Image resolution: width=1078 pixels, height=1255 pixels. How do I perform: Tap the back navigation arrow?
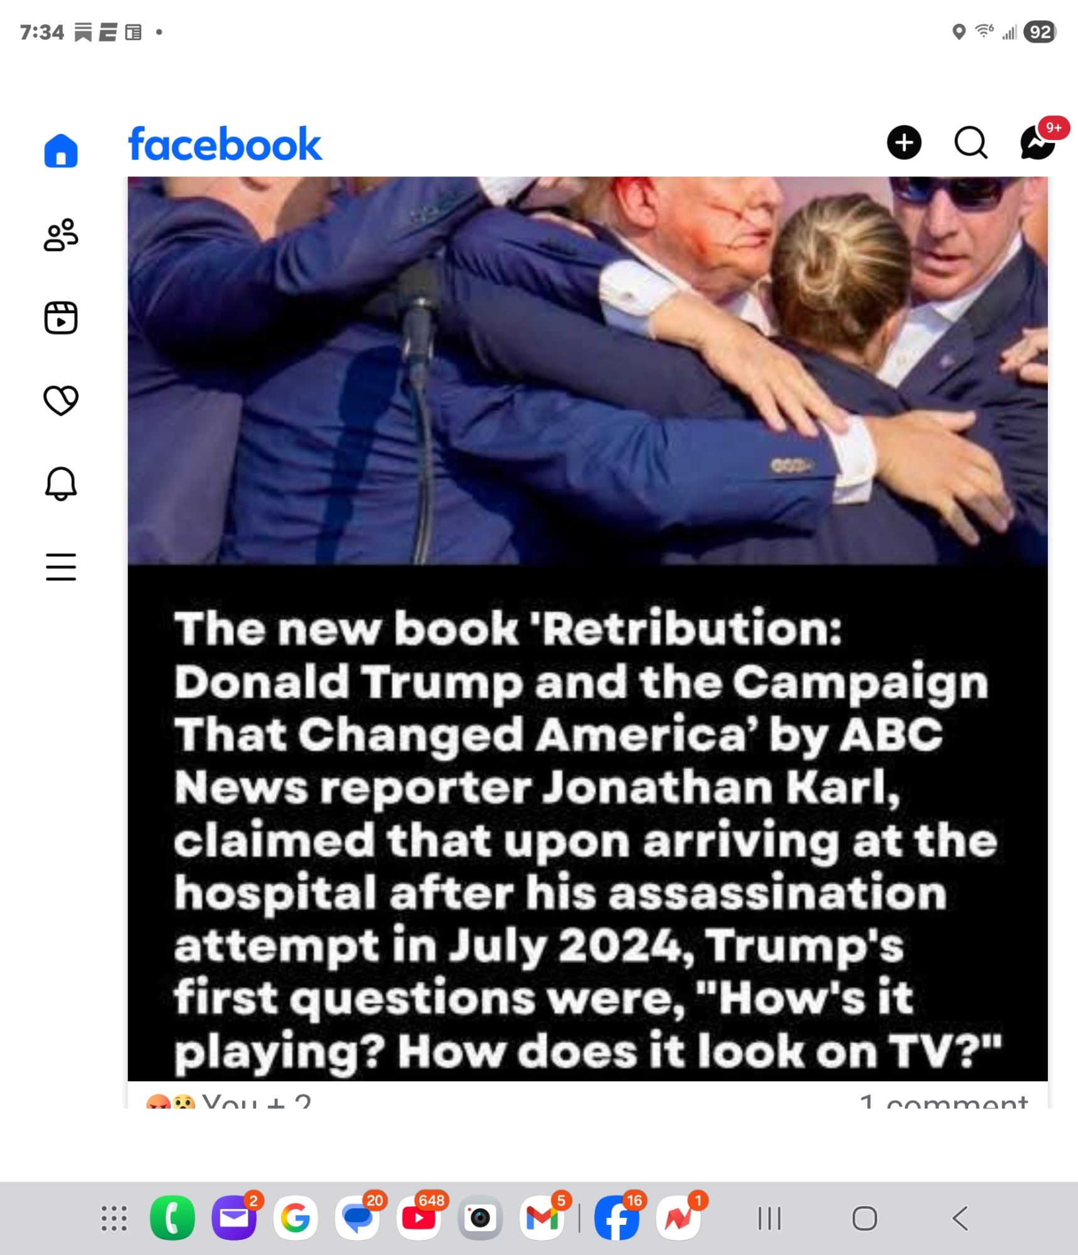(960, 1219)
